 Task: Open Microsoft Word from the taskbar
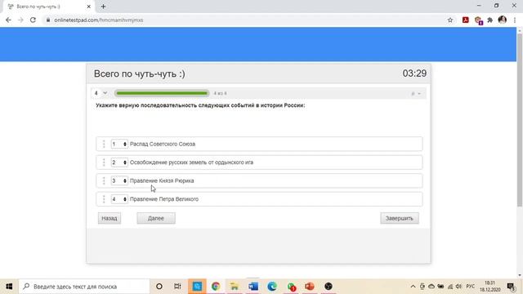253,287
